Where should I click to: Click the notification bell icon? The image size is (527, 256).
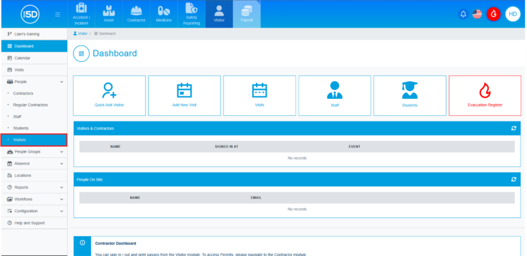click(x=463, y=14)
